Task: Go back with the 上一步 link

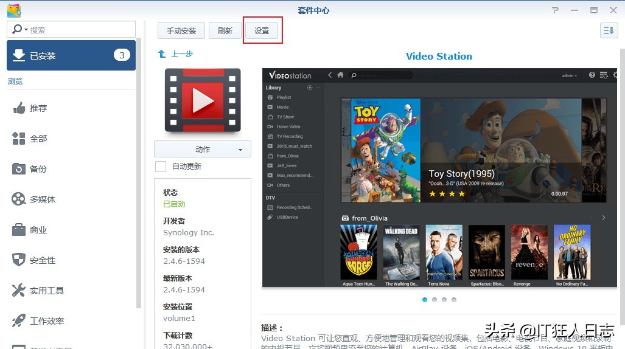Action: coord(176,54)
